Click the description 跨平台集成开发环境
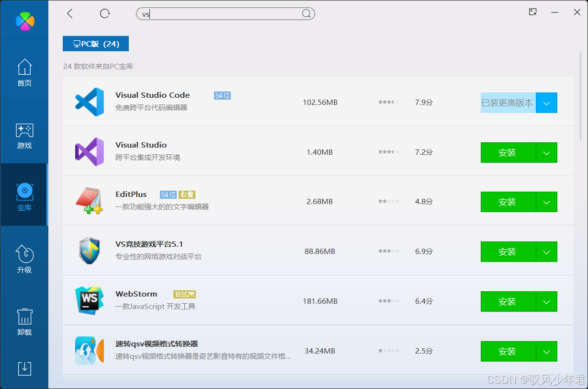The height and width of the screenshot is (389, 588). tap(147, 158)
